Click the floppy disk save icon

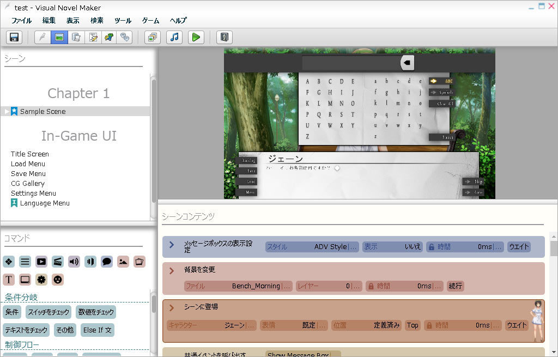point(14,37)
